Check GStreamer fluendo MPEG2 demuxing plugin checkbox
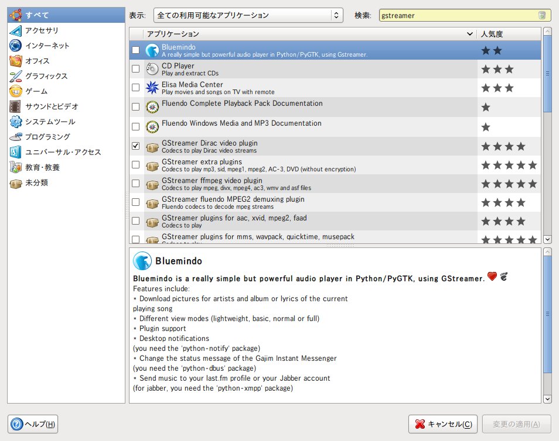This screenshot has width=559, height=441. (136, 202)
